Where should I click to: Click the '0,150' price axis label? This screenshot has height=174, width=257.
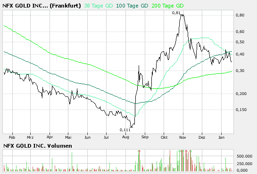point(241,110)
